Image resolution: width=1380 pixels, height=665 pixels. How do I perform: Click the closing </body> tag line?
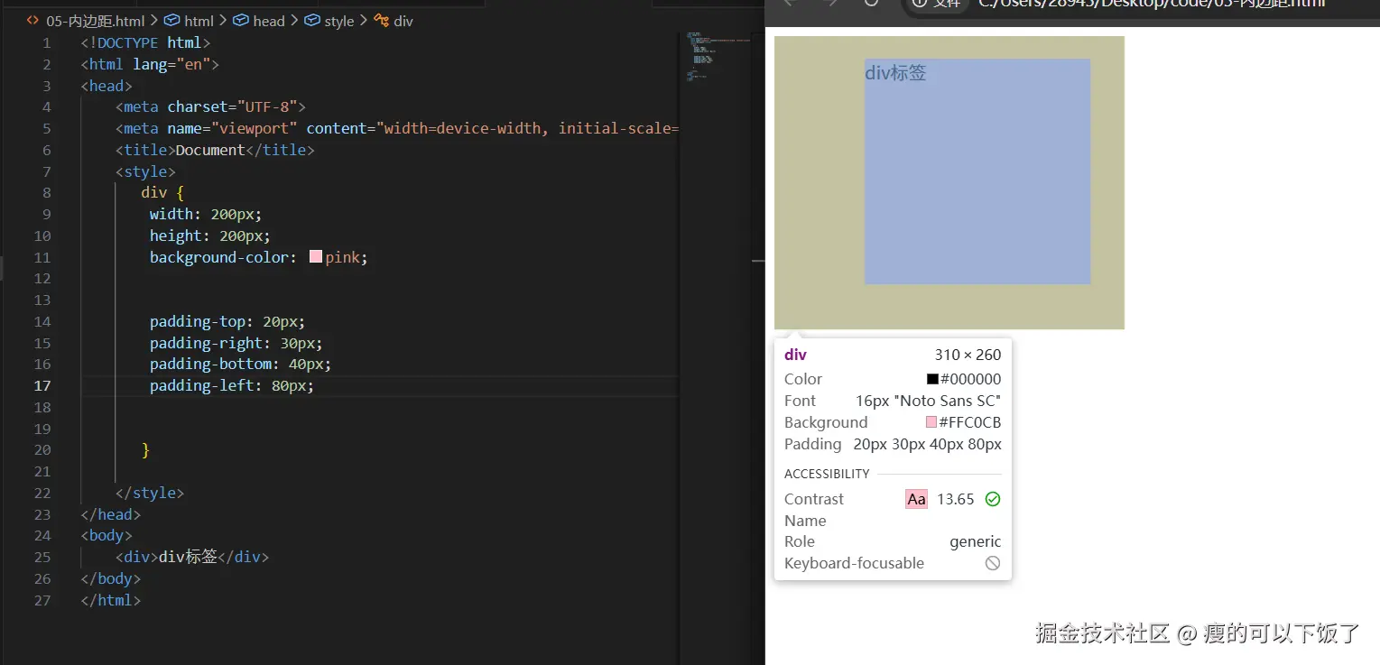[110, 578]
